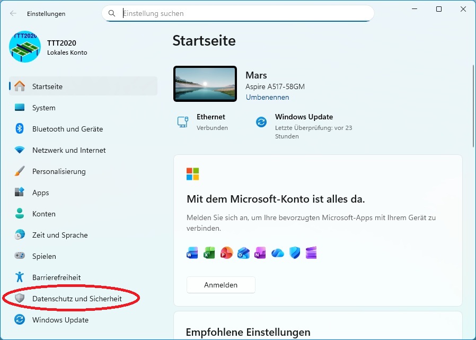
Task: Click the Anmelden button
Action: click(x=221, y=285)
